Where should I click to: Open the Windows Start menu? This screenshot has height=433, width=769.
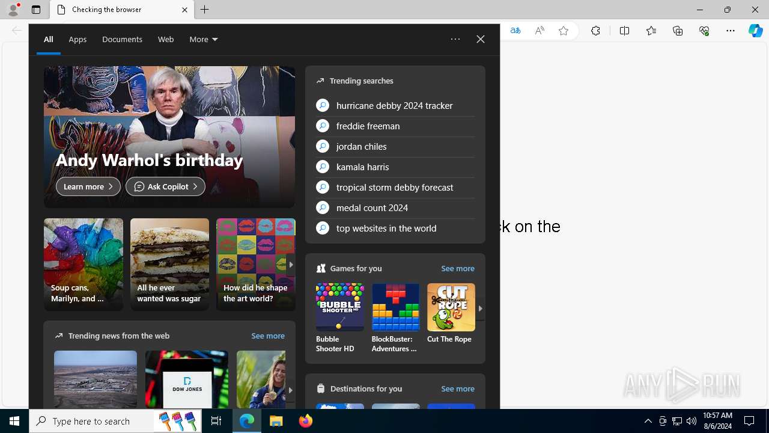point(14,421)
